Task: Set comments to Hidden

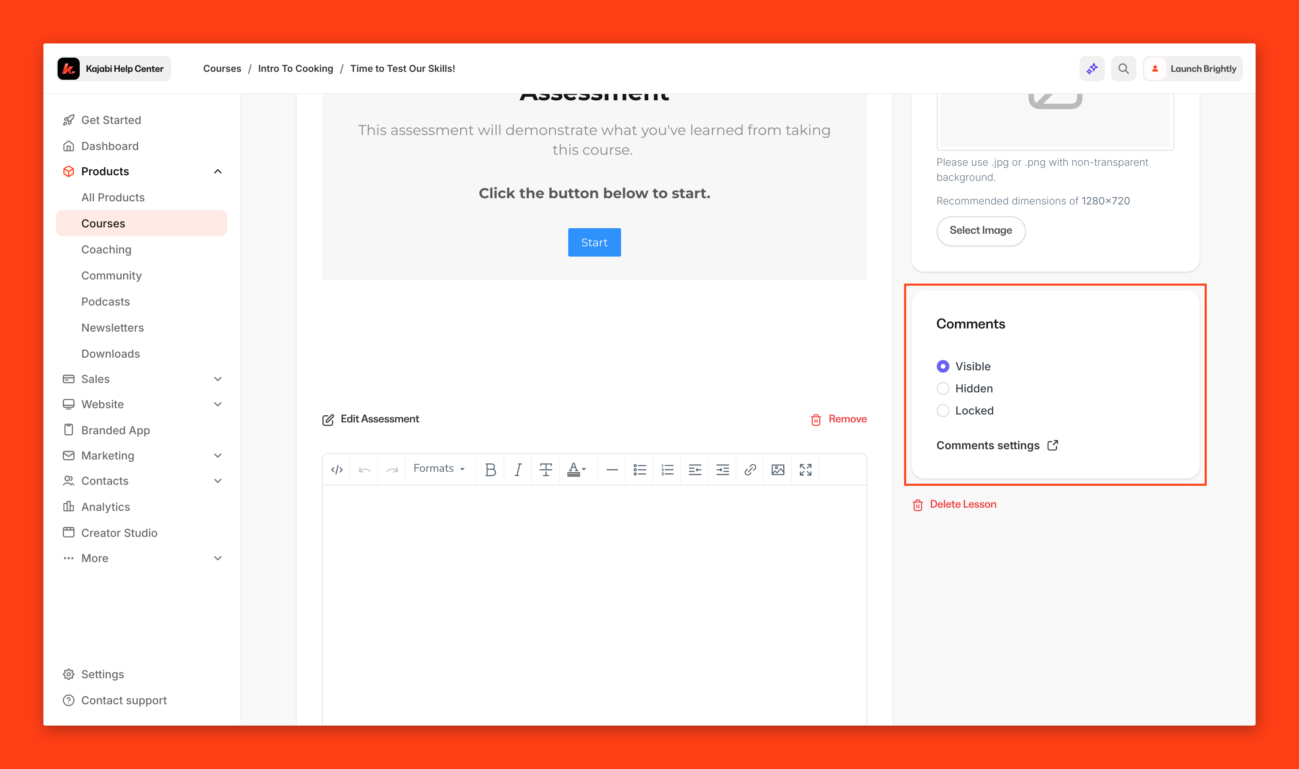Action: tap(943, 389)
